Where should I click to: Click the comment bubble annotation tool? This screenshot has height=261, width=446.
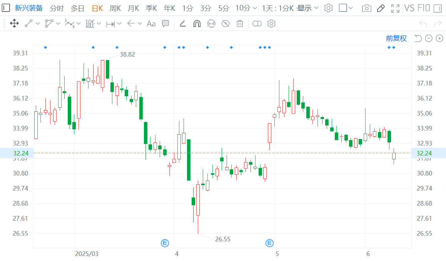tap(165, 24)
